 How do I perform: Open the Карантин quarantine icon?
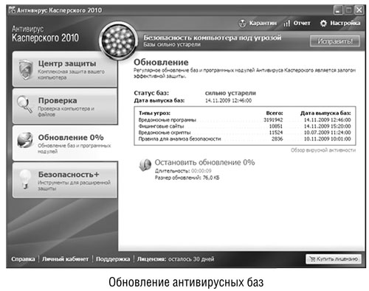(x=242, y=24)
